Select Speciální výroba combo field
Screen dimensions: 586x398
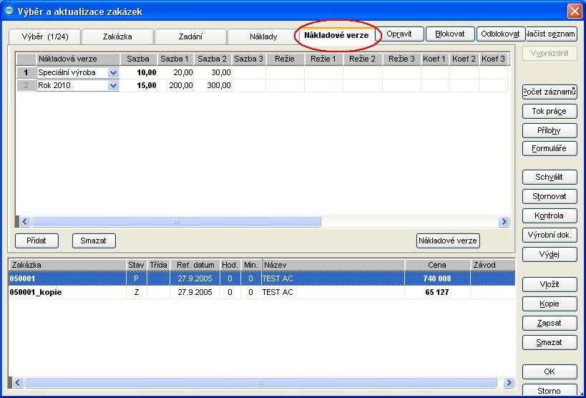click(78, 73)
